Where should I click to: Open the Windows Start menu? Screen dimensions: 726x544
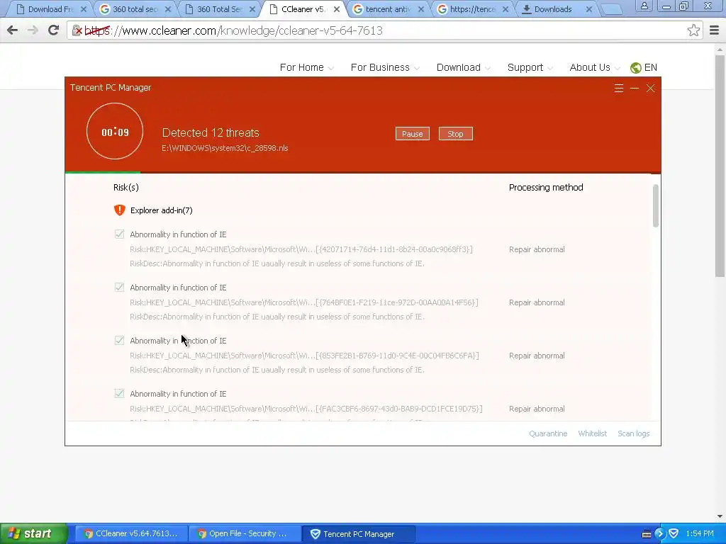[33, 533]
